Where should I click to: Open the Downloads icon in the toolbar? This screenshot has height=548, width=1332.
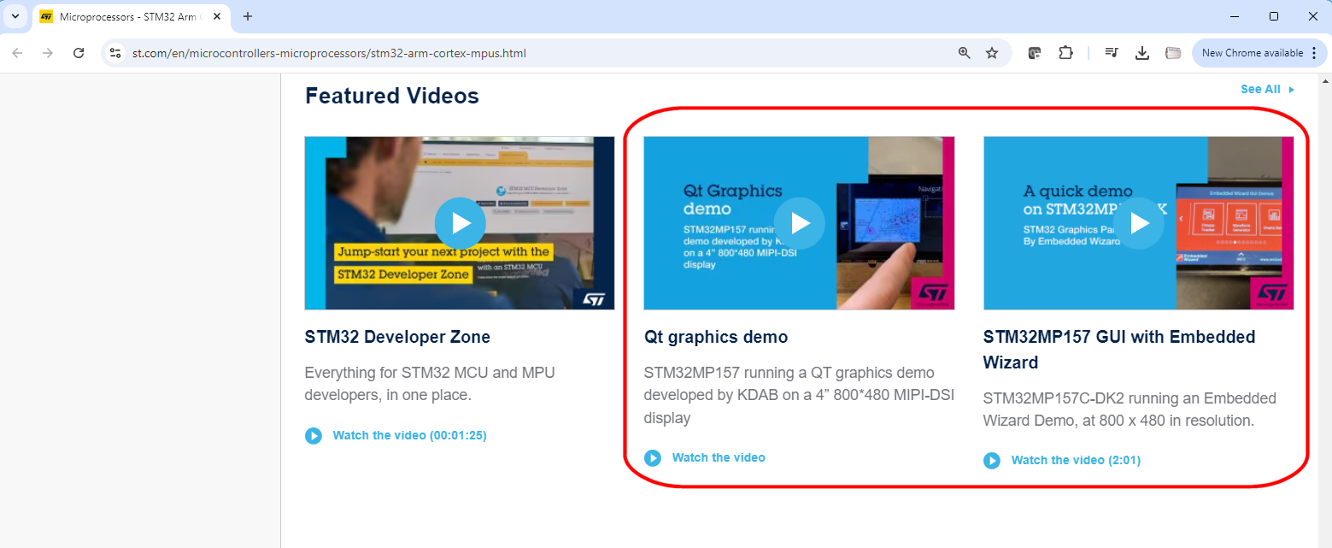tap(1142, 52)
